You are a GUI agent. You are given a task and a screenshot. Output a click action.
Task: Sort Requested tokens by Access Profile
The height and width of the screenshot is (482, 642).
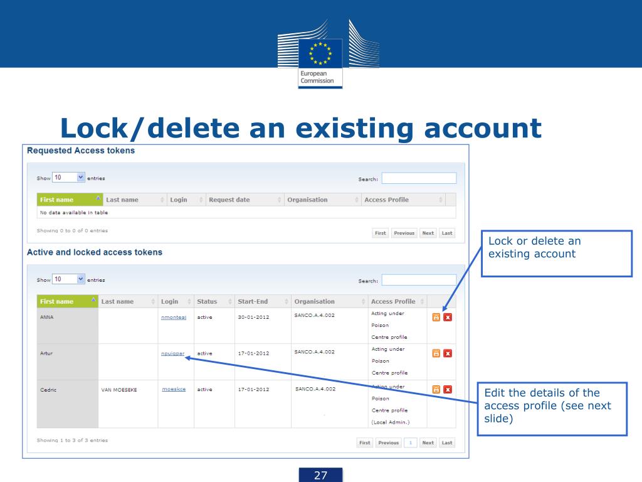click(403, 200)
